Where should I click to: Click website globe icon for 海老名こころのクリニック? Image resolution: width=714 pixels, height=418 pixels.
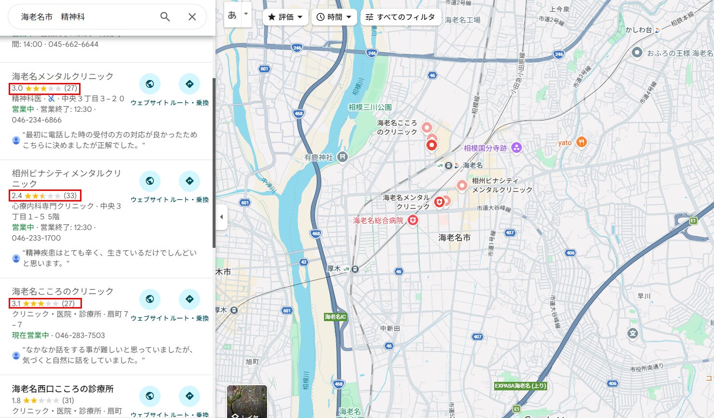pyautogui.click(x=150, y=299)
